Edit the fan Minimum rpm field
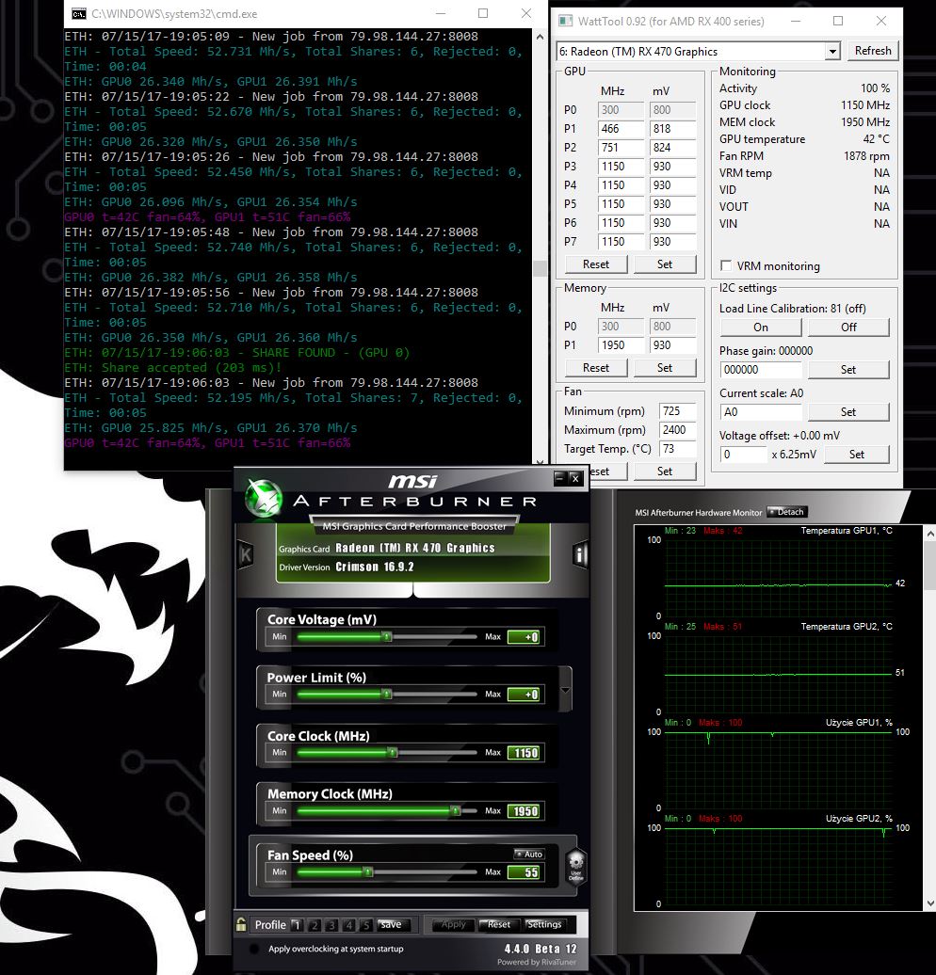Viewport: 936px width, 975px height. (x=677, y=411)
